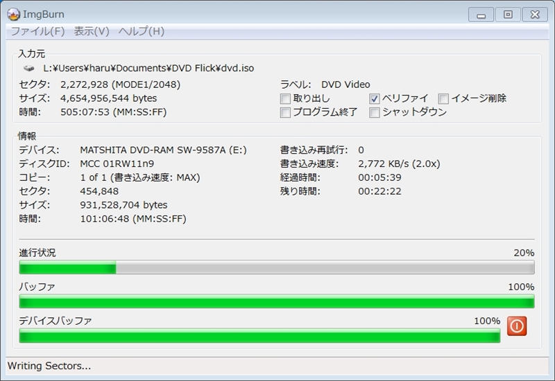
Task: Click the デバイスバッファ device buffer bar
Action: [x=259, y=335]
